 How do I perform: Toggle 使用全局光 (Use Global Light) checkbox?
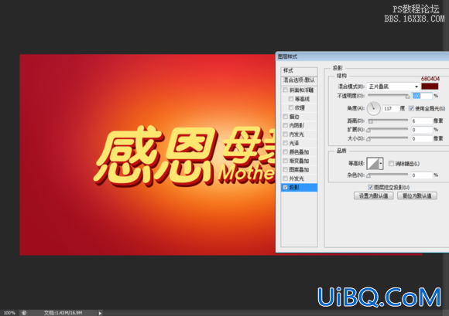(x=412, y=108)
